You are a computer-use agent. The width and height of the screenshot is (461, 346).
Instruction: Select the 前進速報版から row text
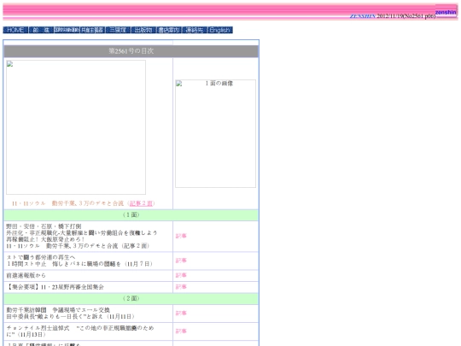pos(26,275)
